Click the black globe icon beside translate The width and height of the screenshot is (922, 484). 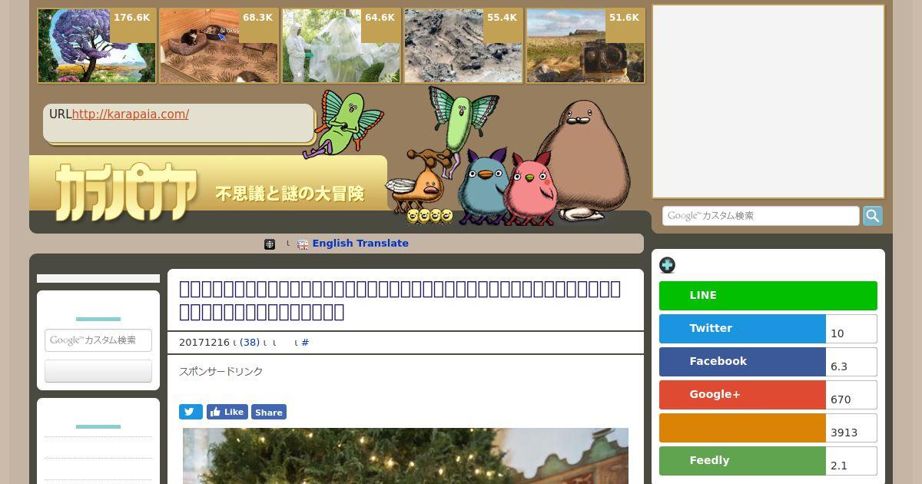coord(270,244)
